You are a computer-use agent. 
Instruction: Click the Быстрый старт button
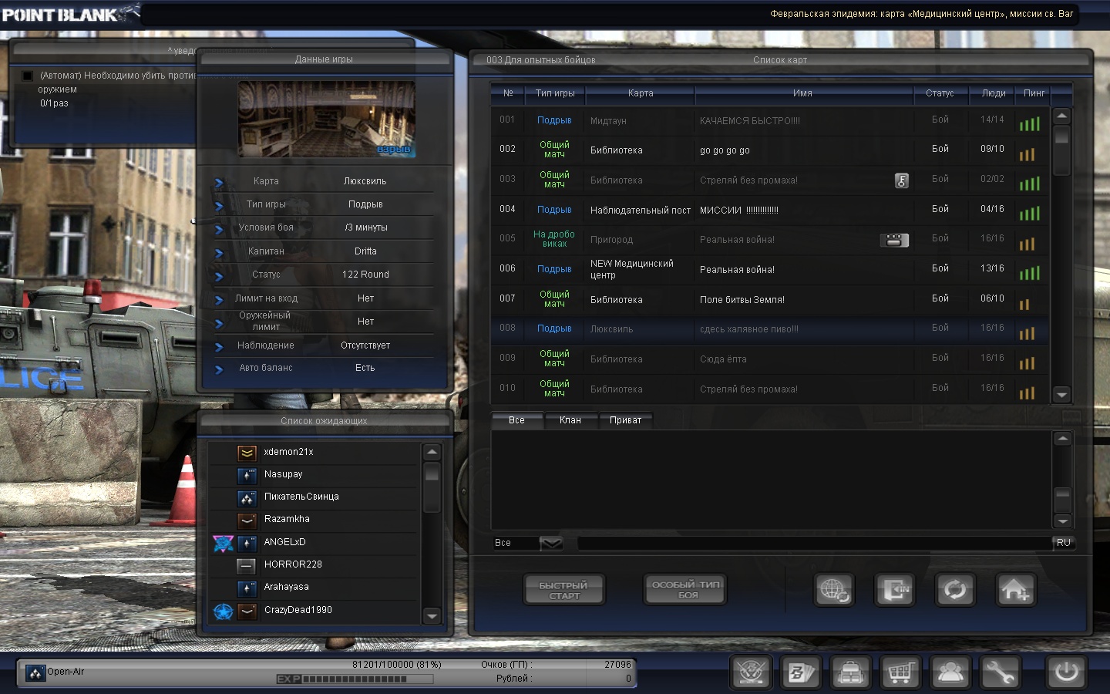[563, 590]
